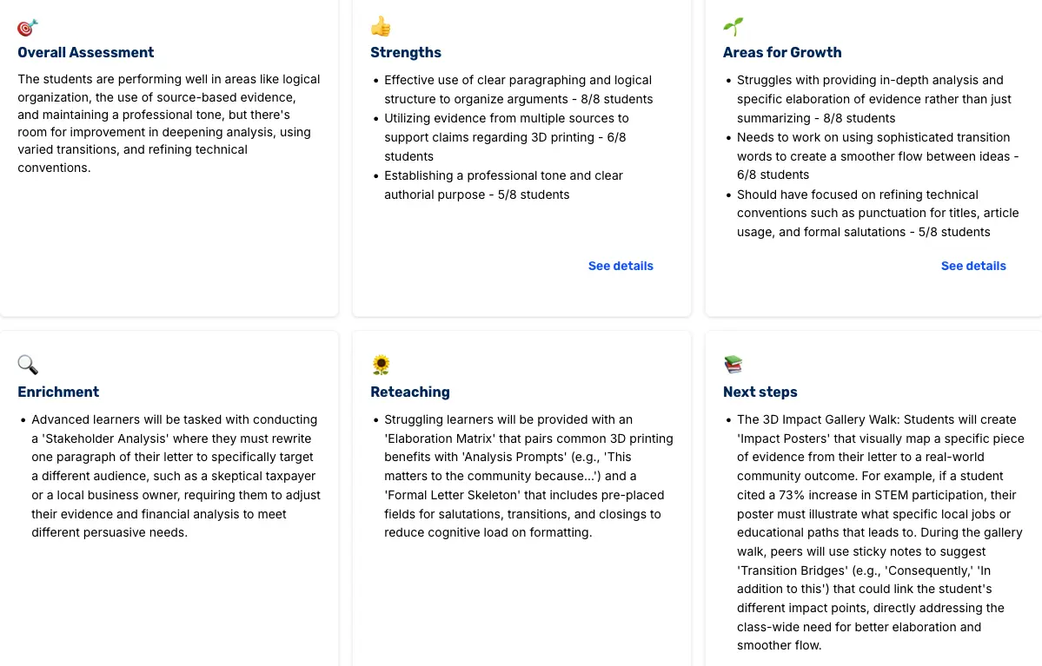Select the Areas for Growth heading
This screenshot has height=666, width=1042.
781,52
